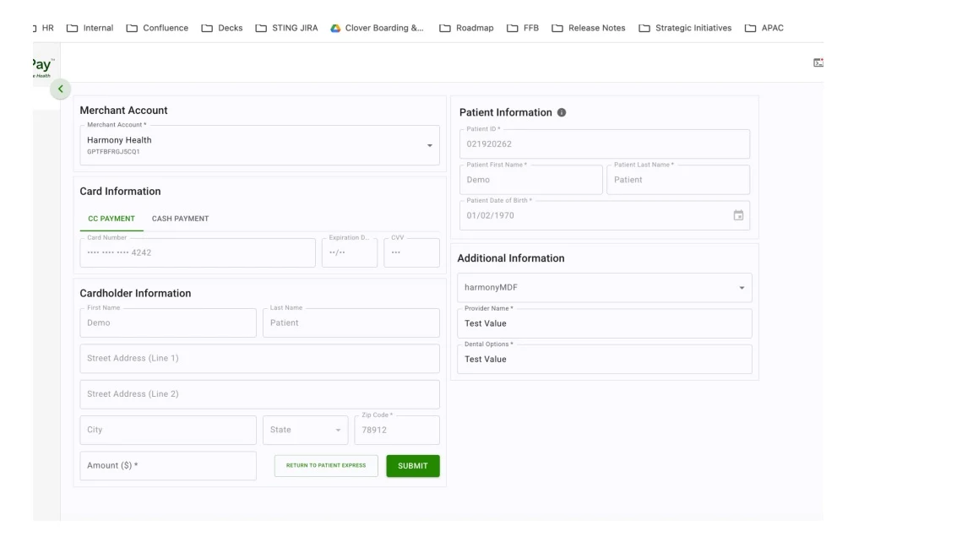Open the Clover Boarding Drive bookmark
The height and width of the screenshot is (542, 973).
click(378, 28)
